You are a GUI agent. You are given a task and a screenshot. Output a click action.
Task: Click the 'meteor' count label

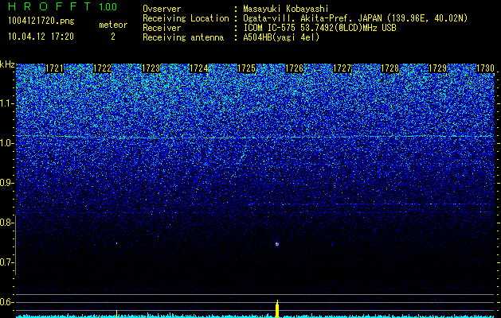tap(113, 25)
